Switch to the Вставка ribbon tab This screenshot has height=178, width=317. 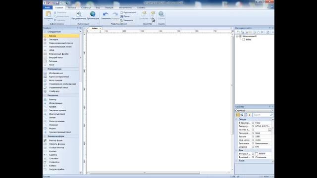coord(72,8)
